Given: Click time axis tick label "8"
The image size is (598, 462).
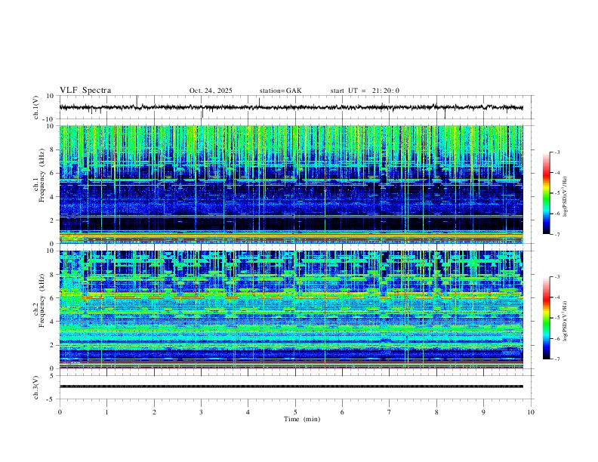Looking at the screenshot, I should [436, 412].
